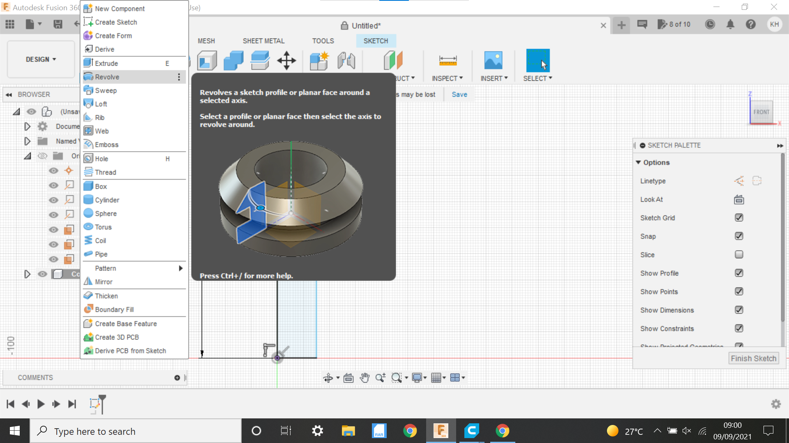Toggle the Sketch Grid checkbox

(x=739, y=218)
